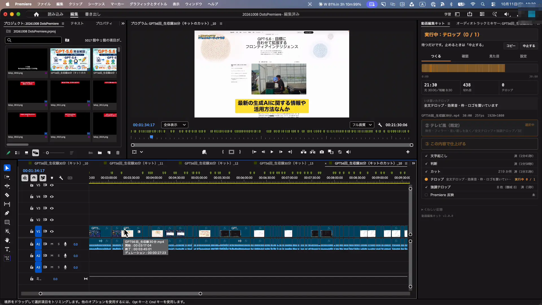
Task: Delete selected item with trash icon
Action: 118,153
